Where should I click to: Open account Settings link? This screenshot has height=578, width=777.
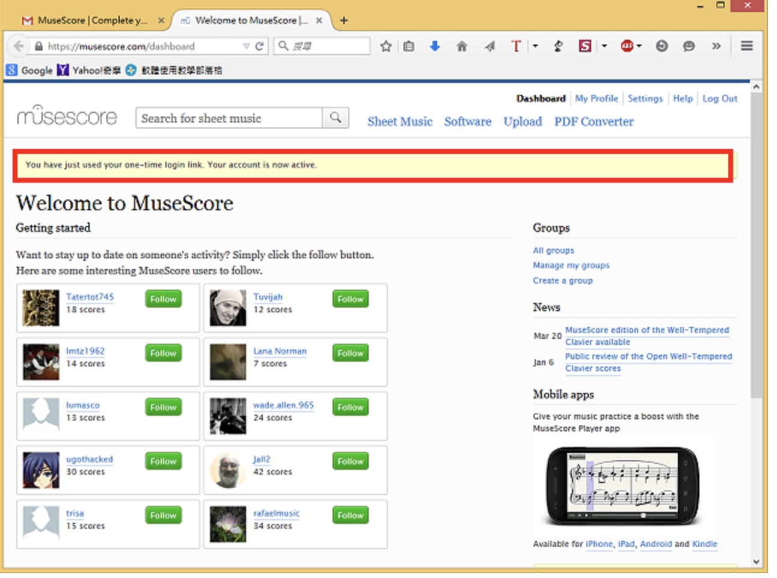645,99
